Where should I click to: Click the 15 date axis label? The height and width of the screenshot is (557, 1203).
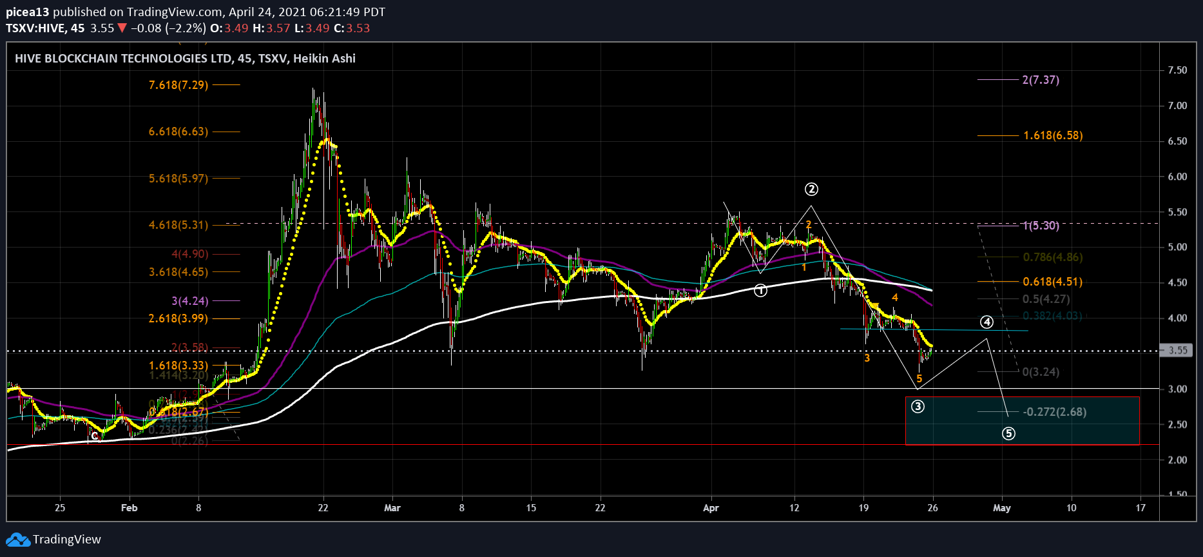pyautogui.click(x=531, y=508)
